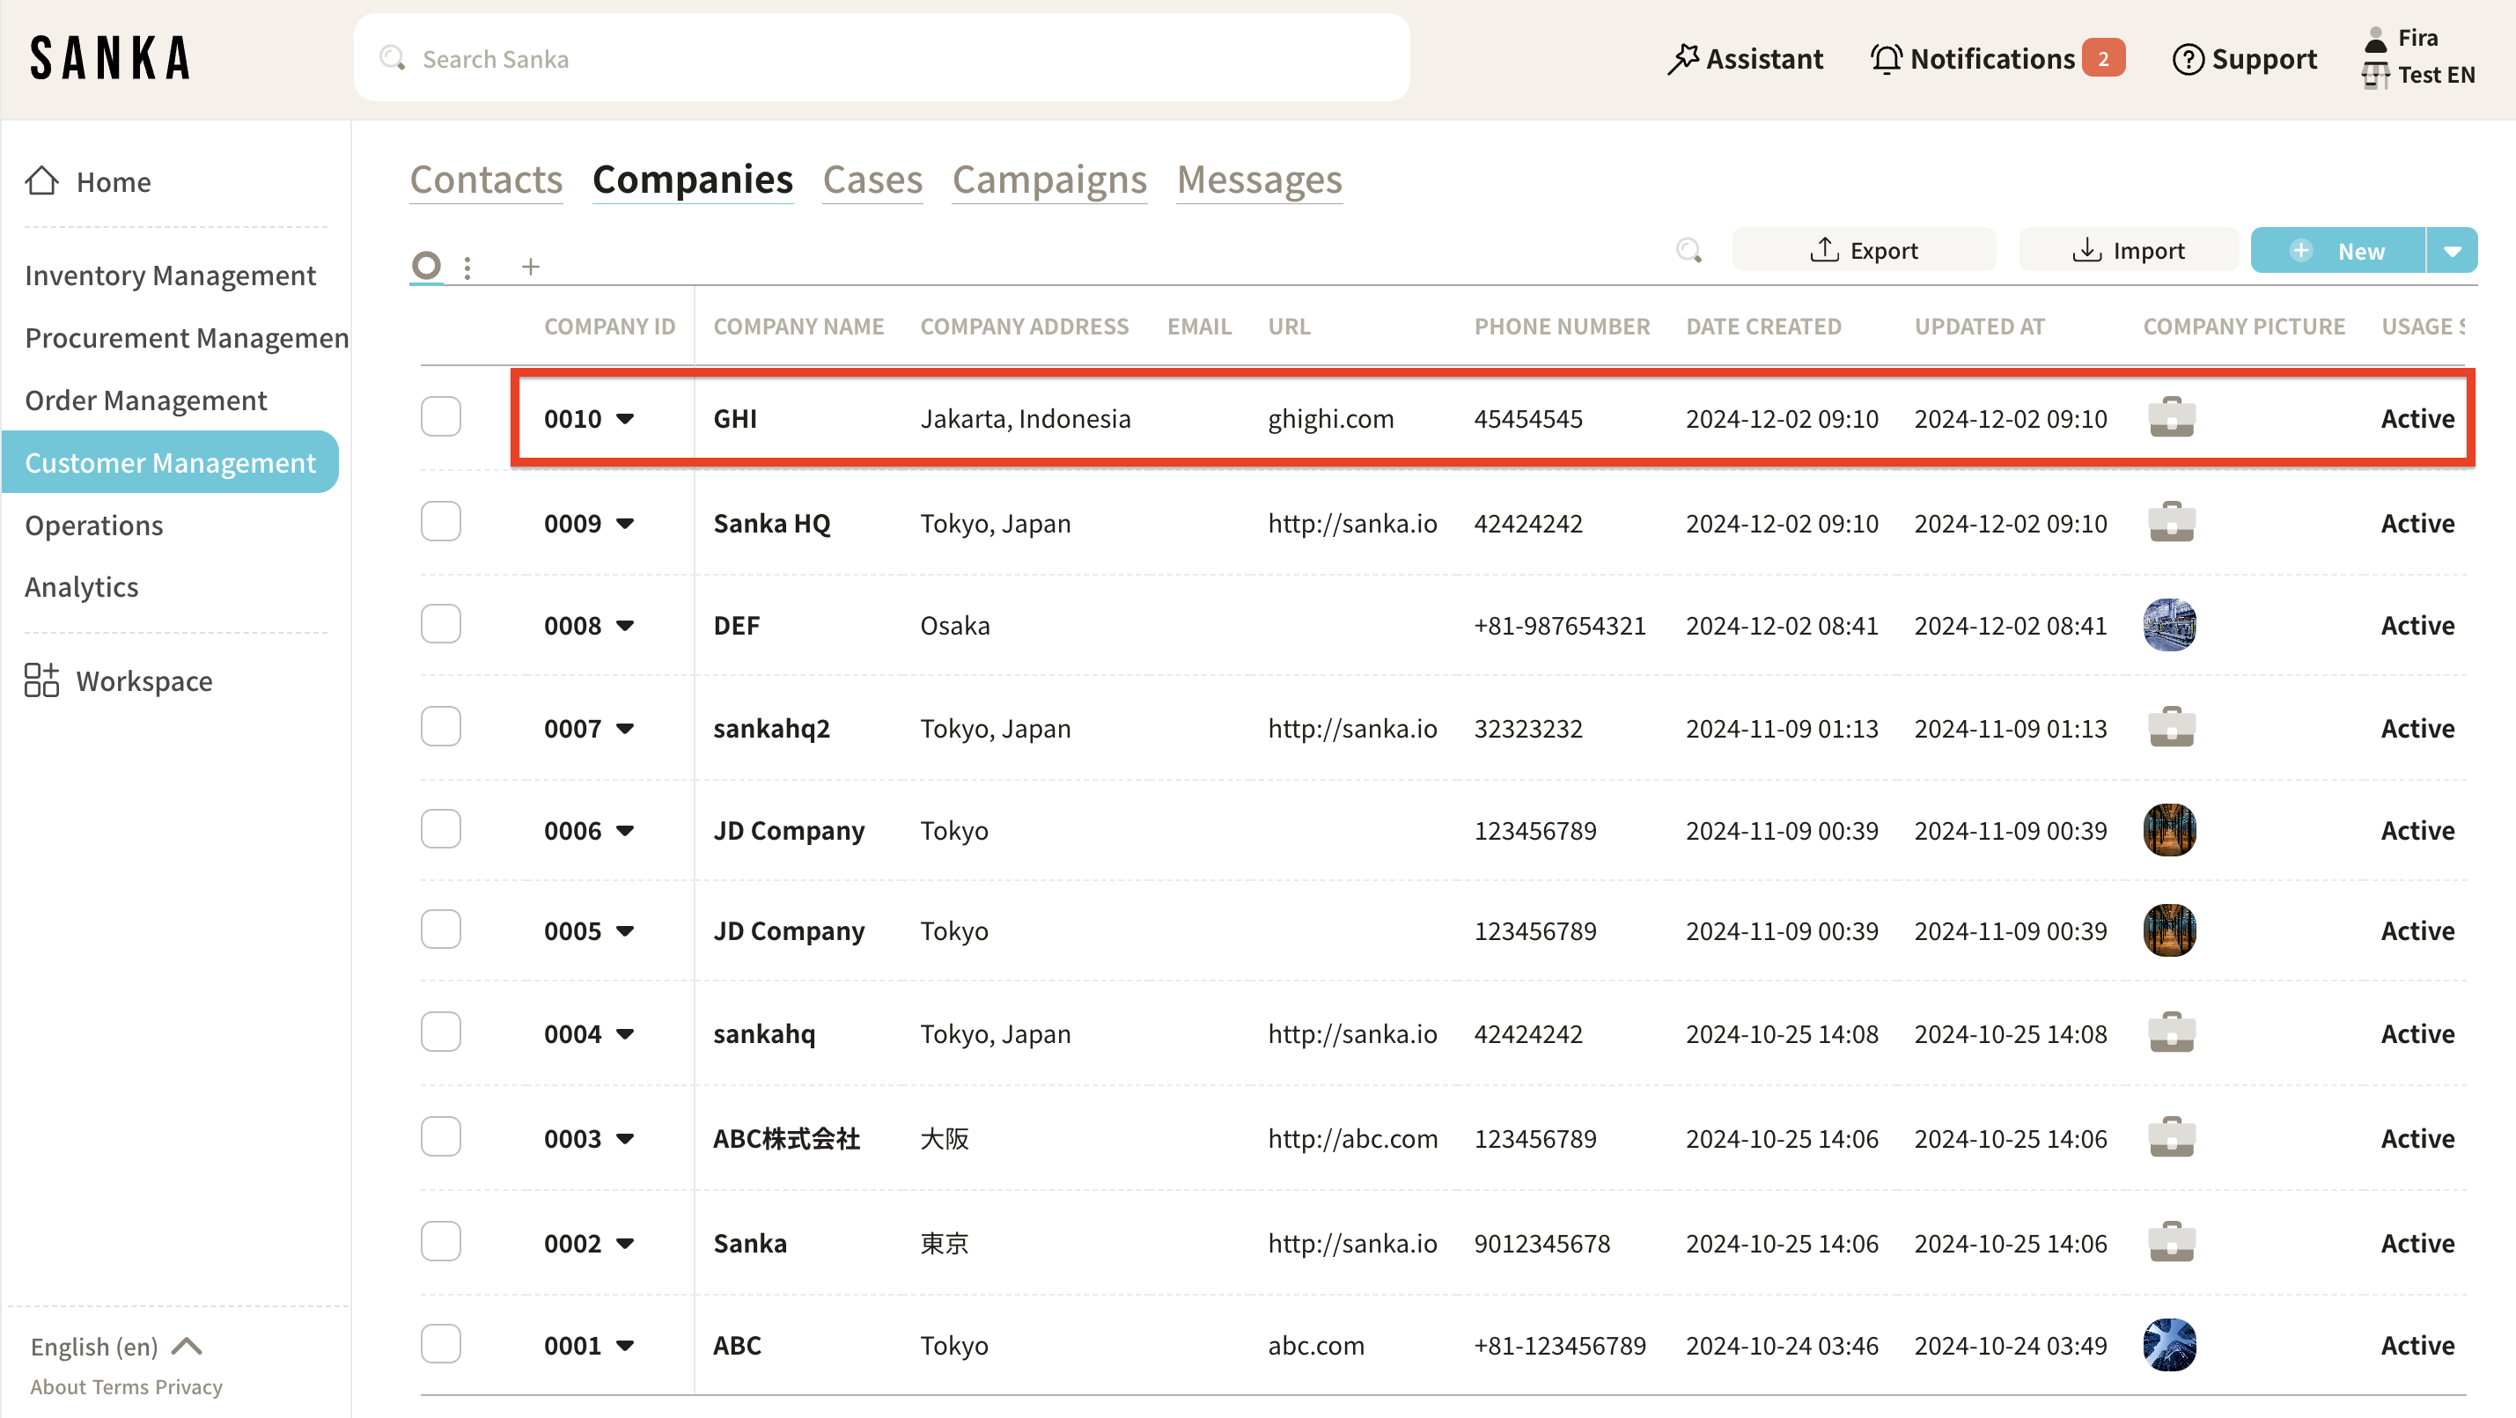Open the New button dropdown arrow
Screen dimensions: 2516x1418
pyautogui.click(x=2452, y=251)
